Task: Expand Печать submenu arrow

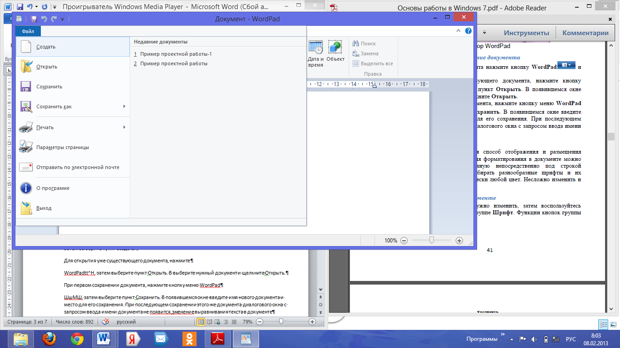Action: pyautogui.click(x=124, y=127)
